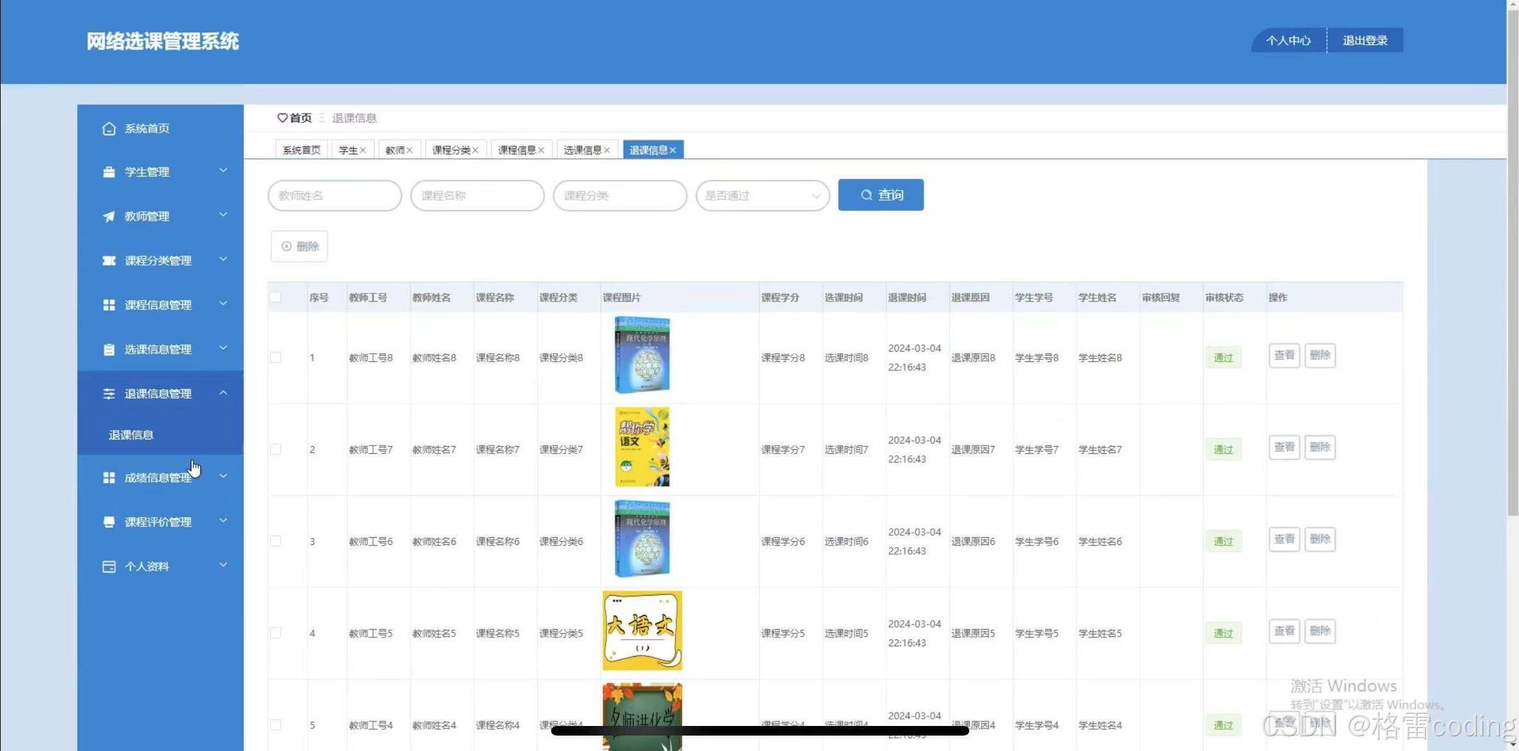Close the 课程分类 tab with its X
The height and width of the screenshot is (751, 1519).
pyautogui.click(x=475, y=150)
